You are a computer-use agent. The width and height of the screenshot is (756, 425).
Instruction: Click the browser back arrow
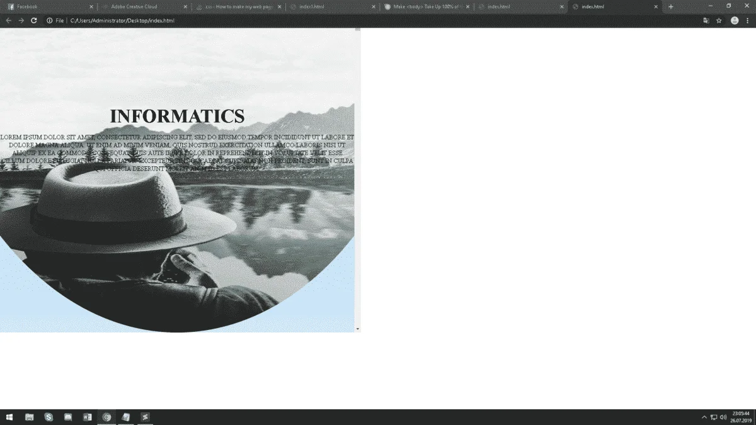pyautogui.click(x=8, y=21)
